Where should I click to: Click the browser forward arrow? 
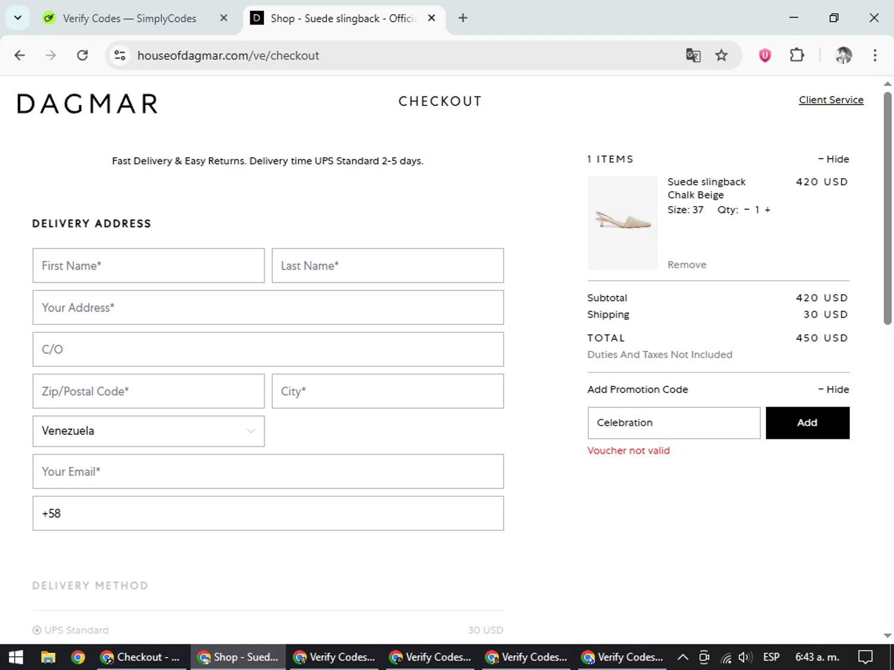(51, 55)
